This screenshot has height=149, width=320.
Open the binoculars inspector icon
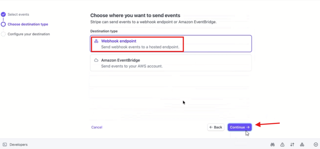click(x=273, y=144)
